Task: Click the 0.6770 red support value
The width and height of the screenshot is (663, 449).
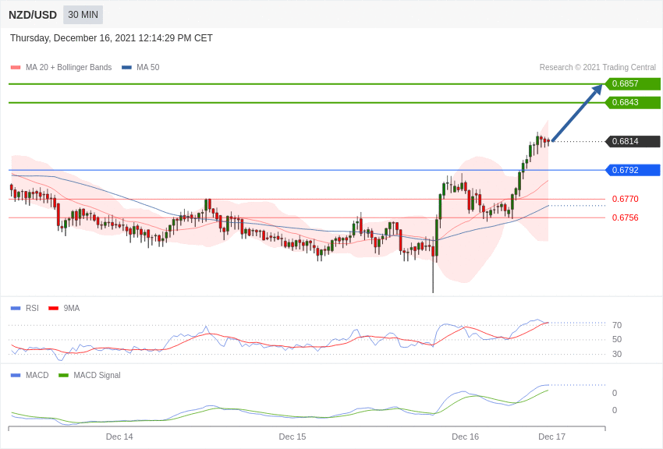Action: pos(625,199)
